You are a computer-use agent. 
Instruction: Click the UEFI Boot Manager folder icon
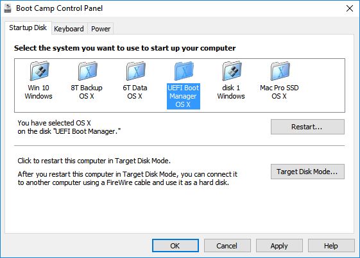[x=184, y=71]
